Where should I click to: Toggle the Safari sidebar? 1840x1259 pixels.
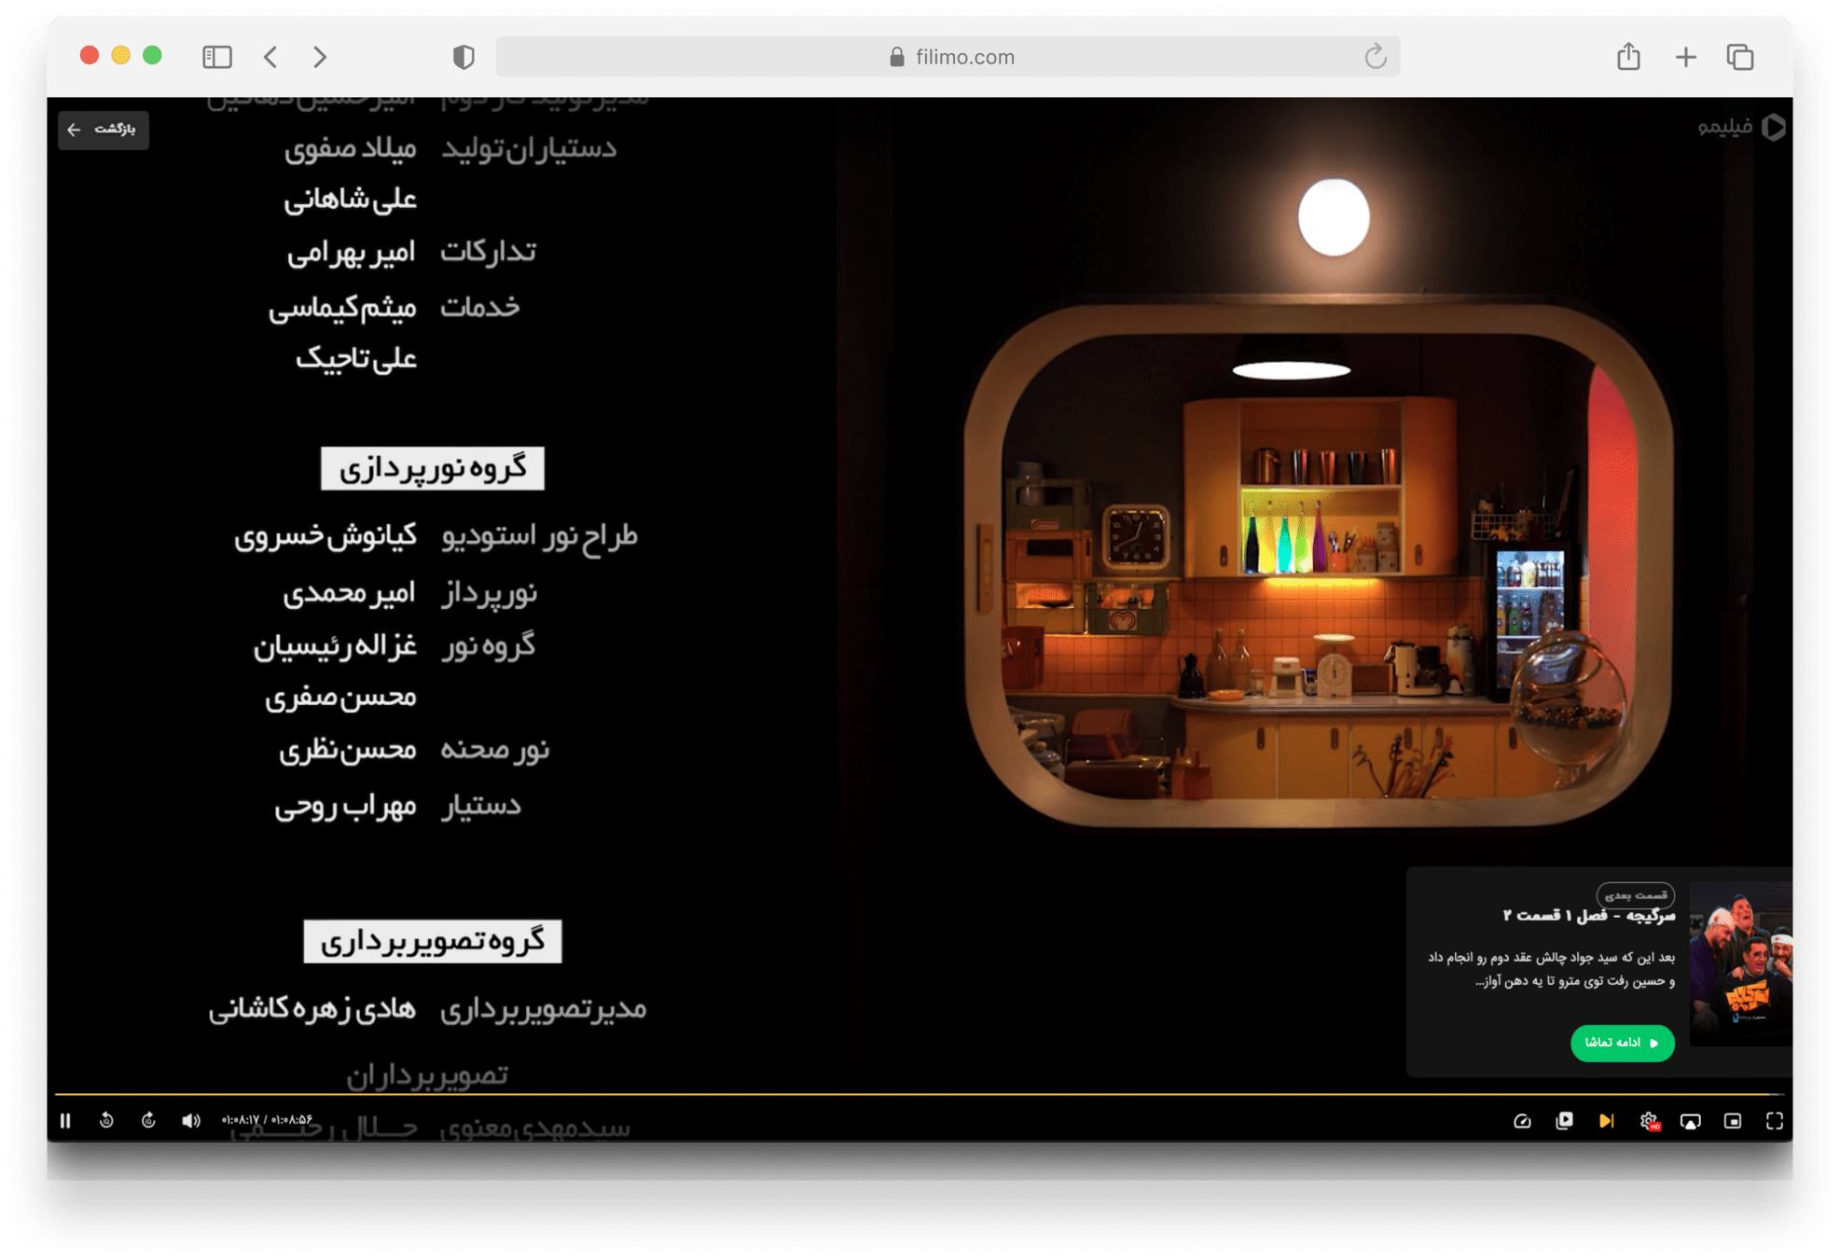[216, 57]
